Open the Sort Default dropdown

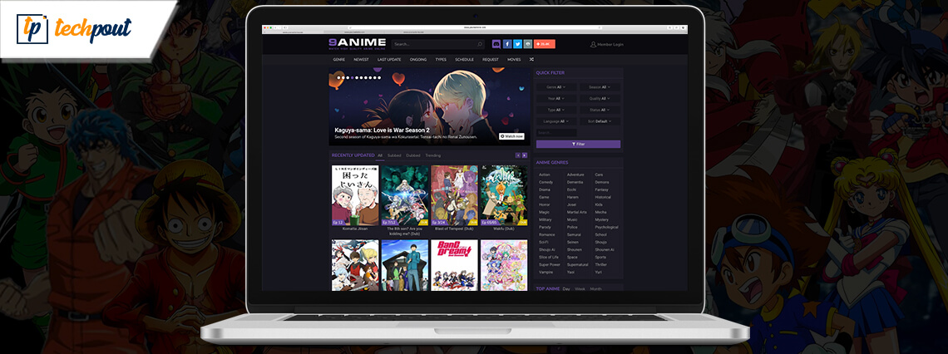(600, 121)
